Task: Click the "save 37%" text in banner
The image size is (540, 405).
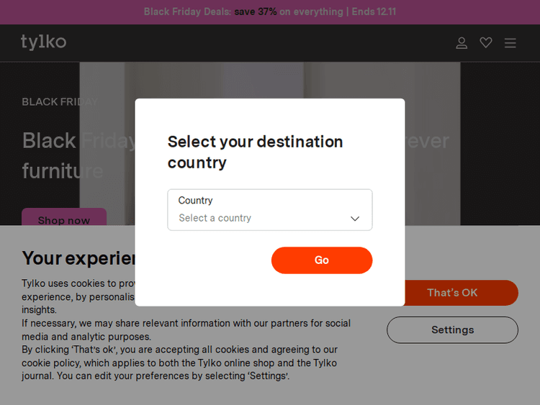Action: pyautogui.click(x=256, y=12)
